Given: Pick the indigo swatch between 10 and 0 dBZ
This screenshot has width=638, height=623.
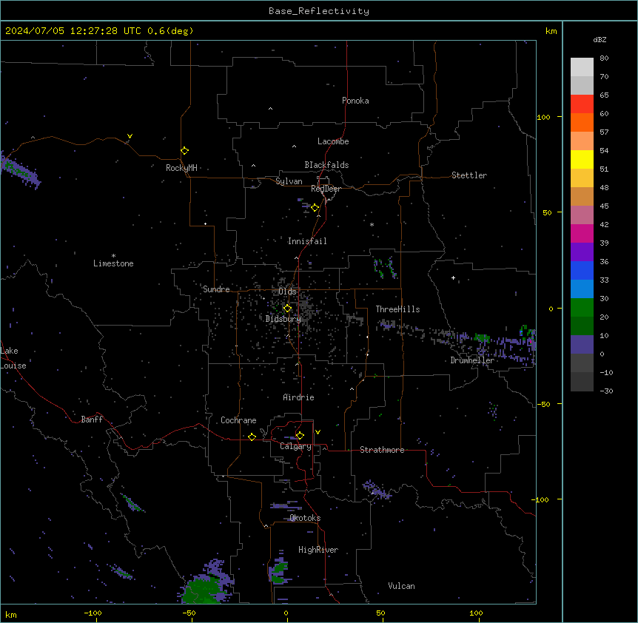Looking at the screenshot, I should pos(582,345).
